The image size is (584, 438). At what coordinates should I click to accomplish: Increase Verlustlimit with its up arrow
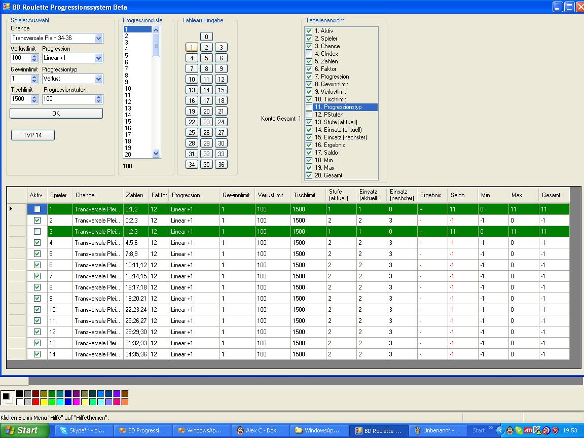tap(34, 56)
